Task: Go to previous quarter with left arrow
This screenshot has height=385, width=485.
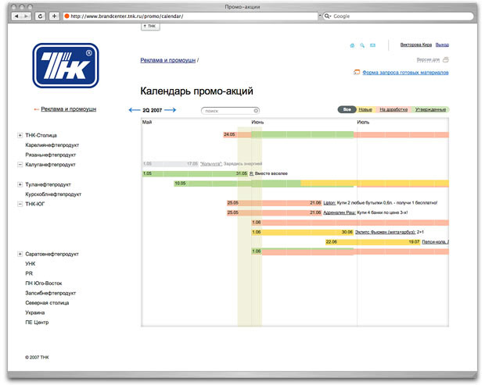Action: pos(133,110)
